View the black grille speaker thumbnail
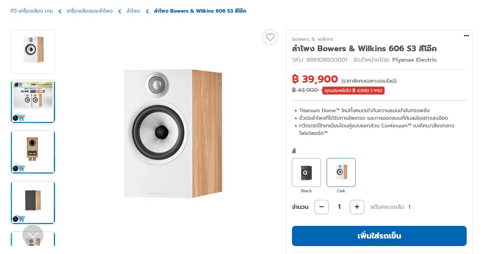Viewport: 492px width, 254px height. click(x=33, y=203)
